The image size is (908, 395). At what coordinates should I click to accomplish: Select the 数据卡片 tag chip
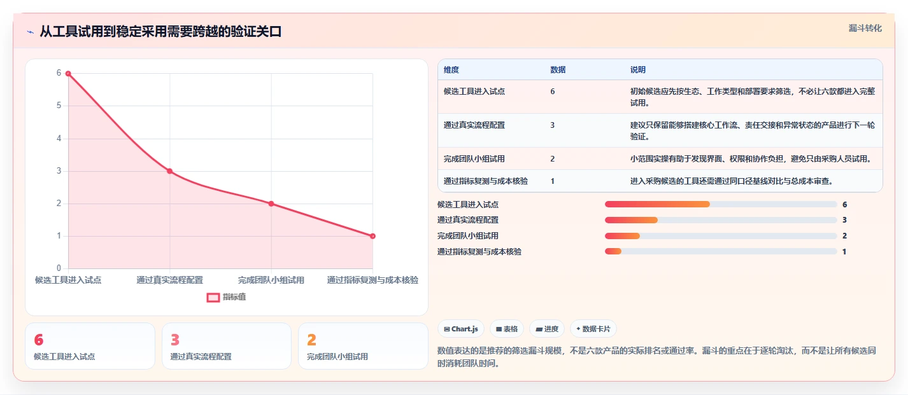[x=593, y=329]
